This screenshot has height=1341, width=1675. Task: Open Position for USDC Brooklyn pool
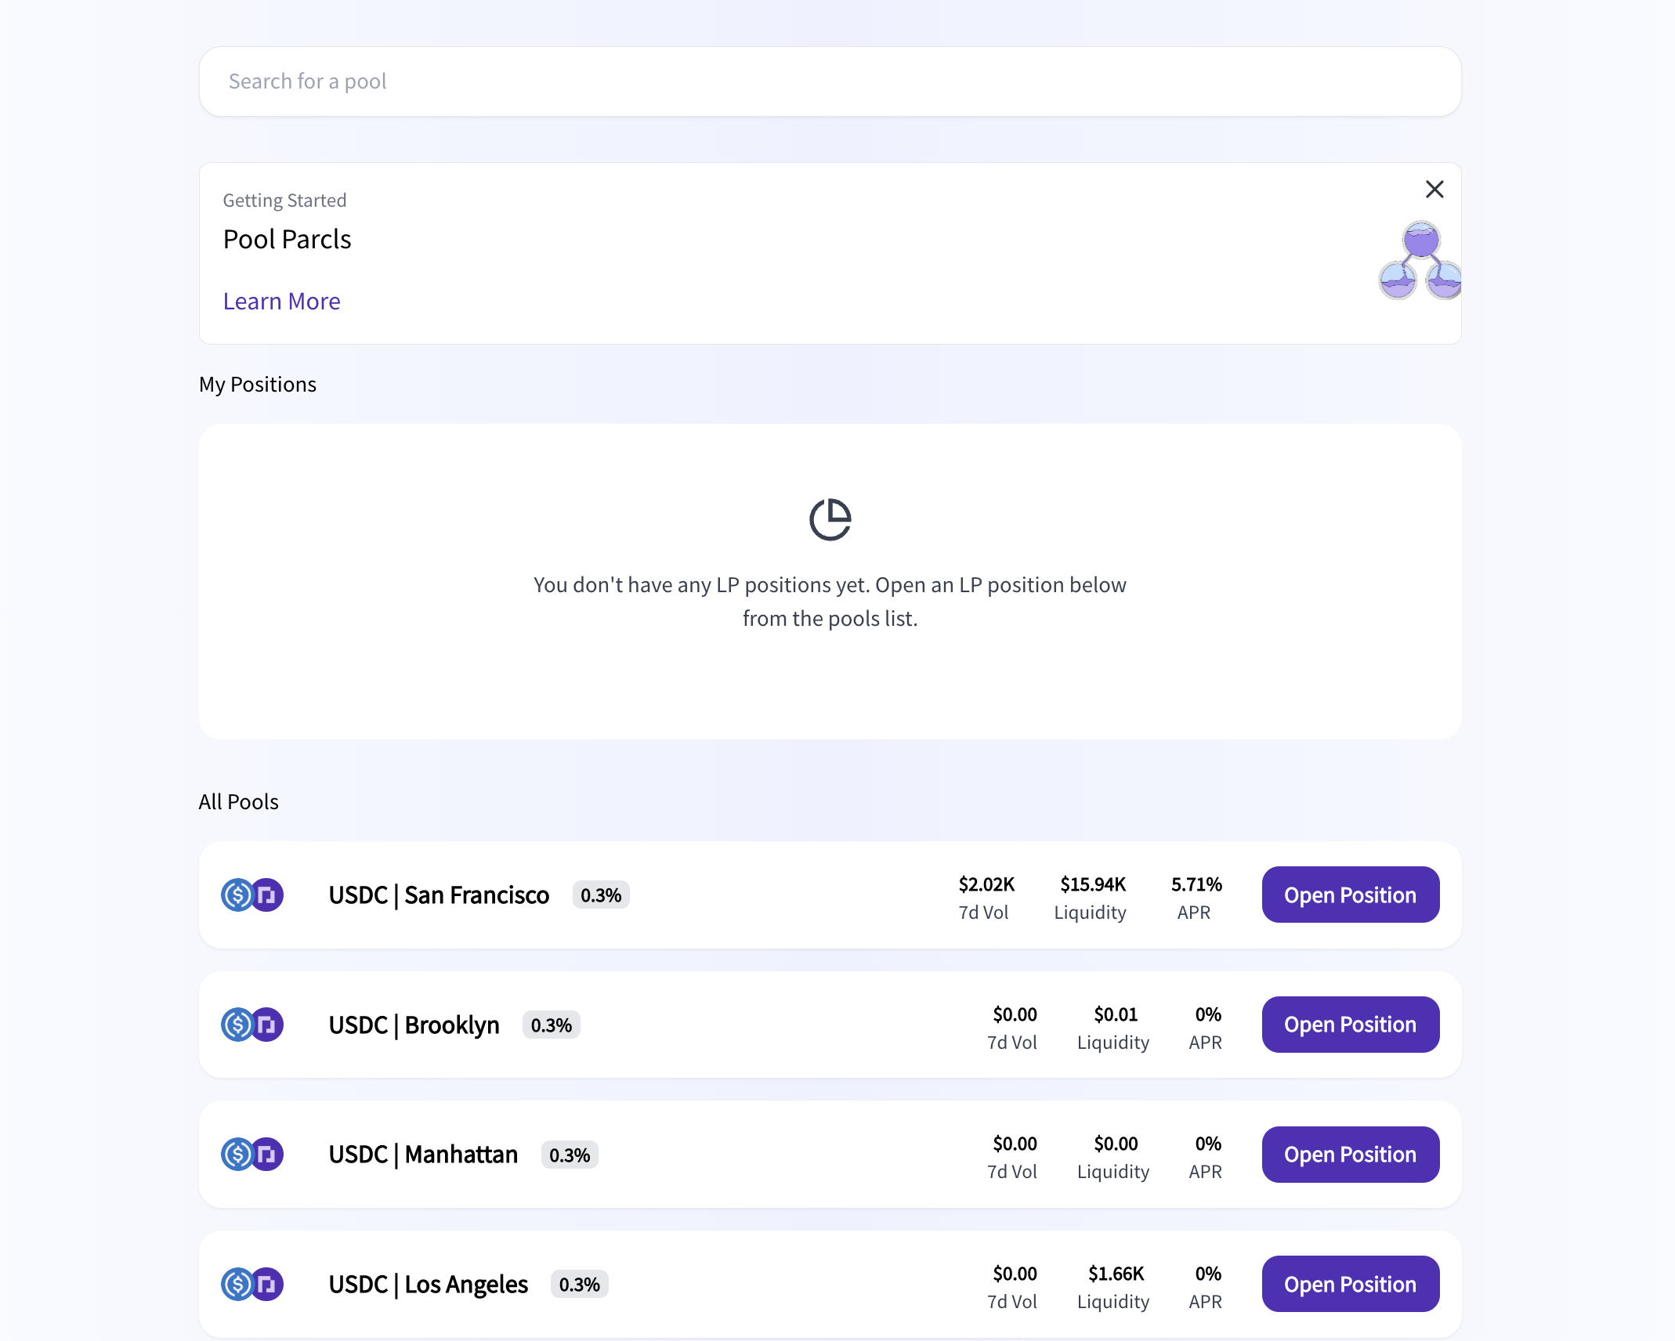1350,1025
